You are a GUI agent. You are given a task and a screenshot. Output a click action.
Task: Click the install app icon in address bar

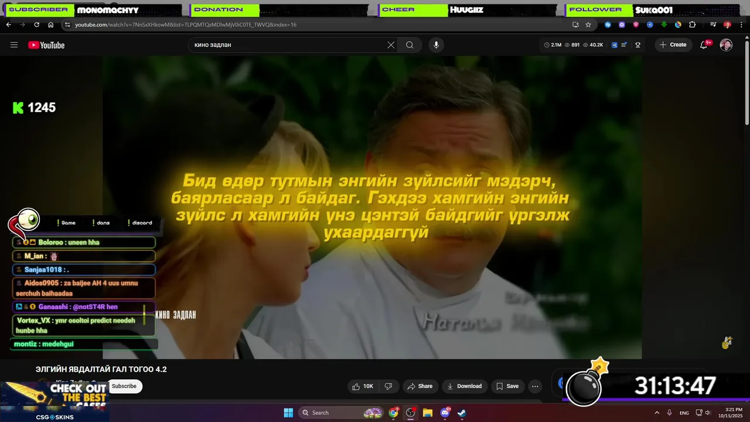pyautogui.click(x=575, y=25)
